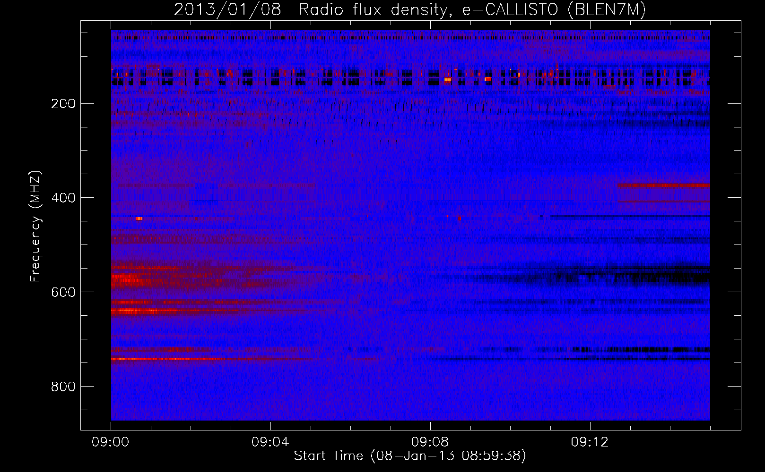Image resolution: width=765 pixels, height=472 pixels.
Task: Click the bright red band near 380 MHz
Action: pyautogui.click(x=663, y=185)
